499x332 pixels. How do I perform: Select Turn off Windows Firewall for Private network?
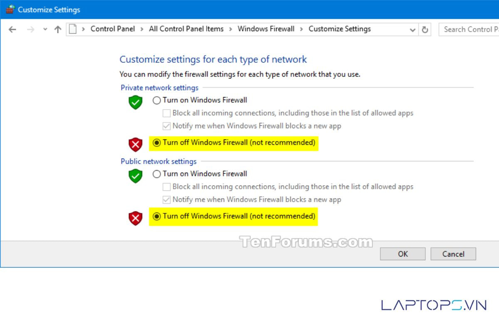157,143
